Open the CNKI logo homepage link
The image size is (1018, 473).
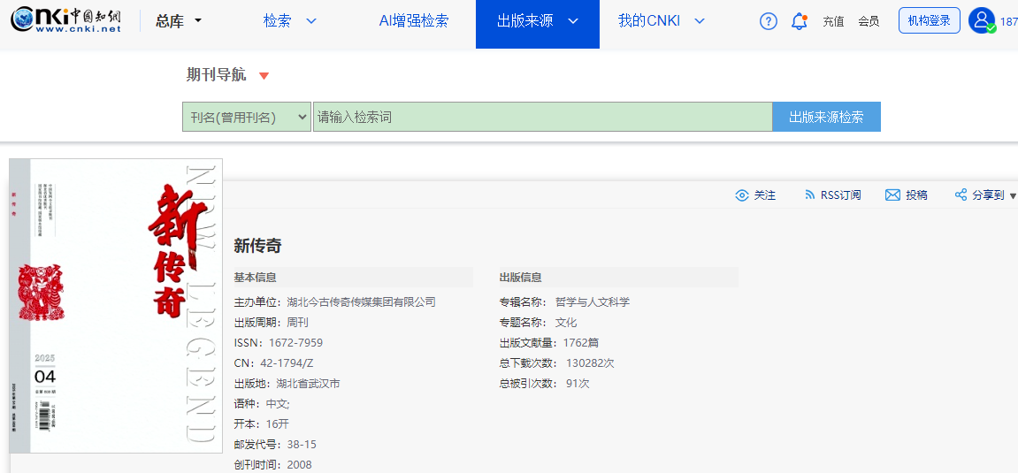click(x=66, y=20)
